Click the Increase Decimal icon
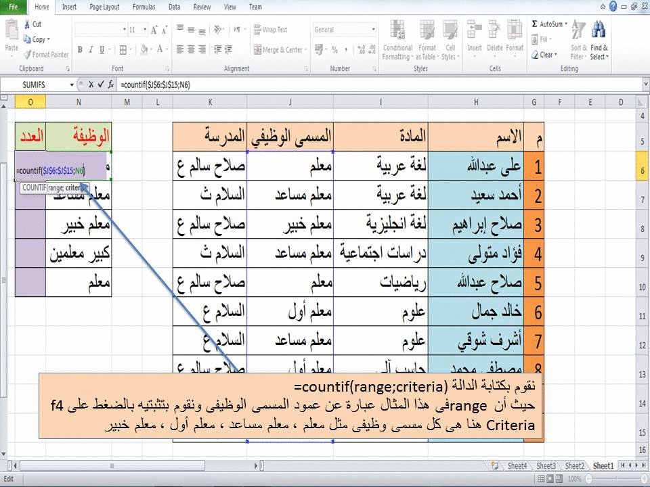Image resolution: width=650 pixels, height=487 pixels. pyautogui.click(x=361, y=49)
